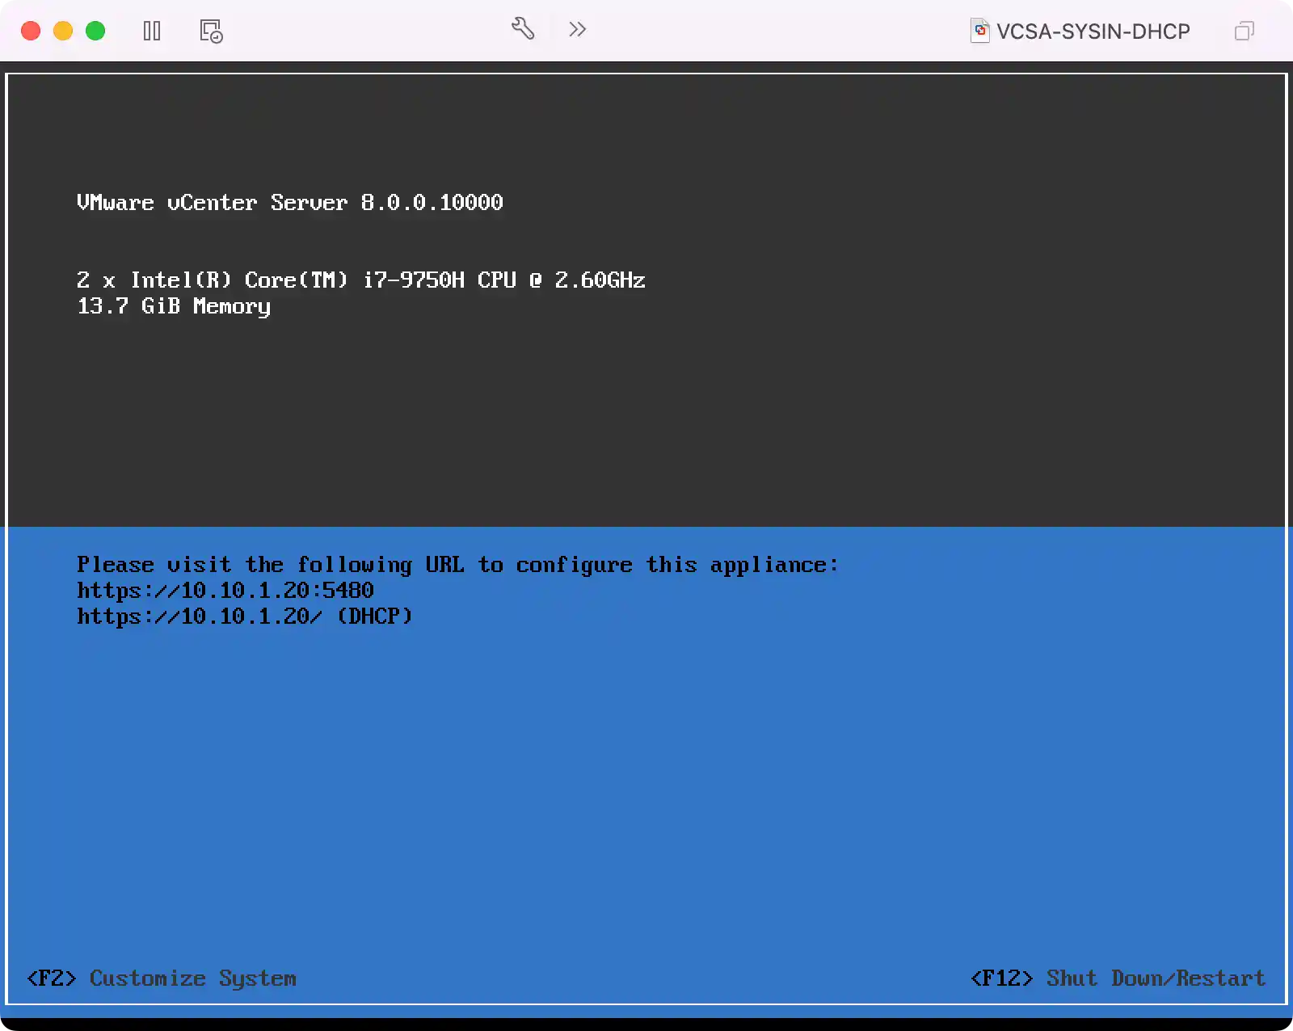This screenshot has height=1031, width=1293.
Task: Expand hidden toolbar items via double chevron
Action: [x=577, y=29]
